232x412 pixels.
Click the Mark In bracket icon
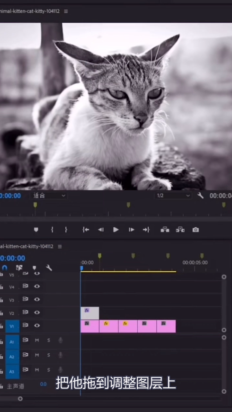[52, 230]
